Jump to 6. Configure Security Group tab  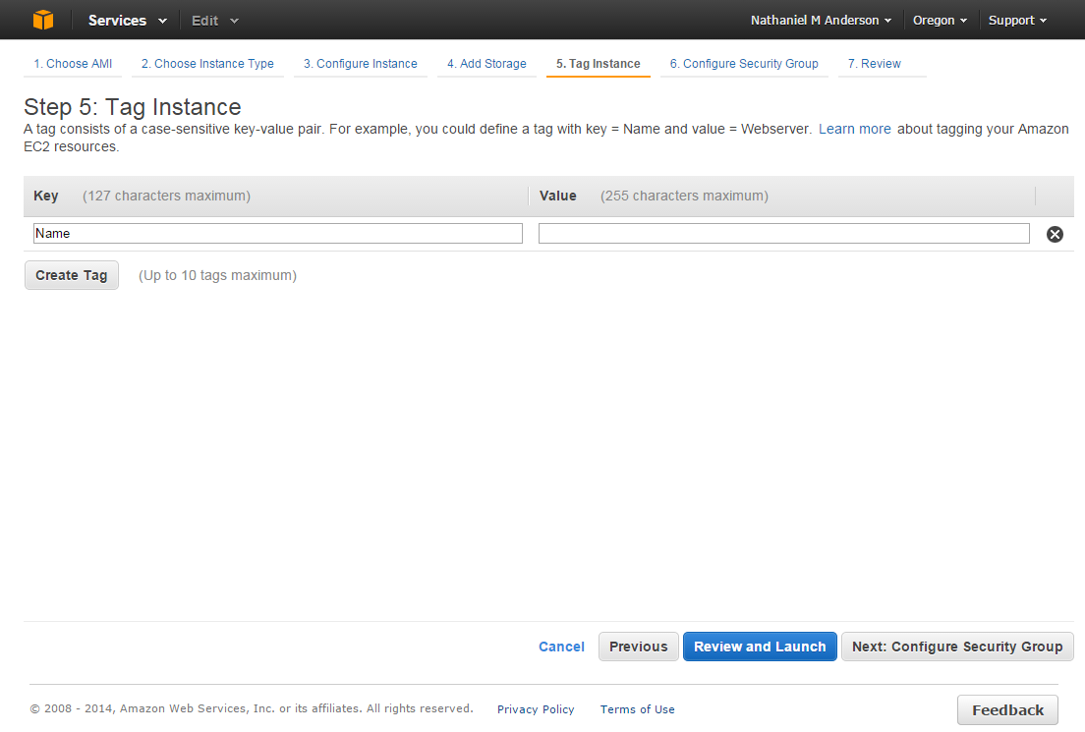pyautogui.click(x=744, y=64)
